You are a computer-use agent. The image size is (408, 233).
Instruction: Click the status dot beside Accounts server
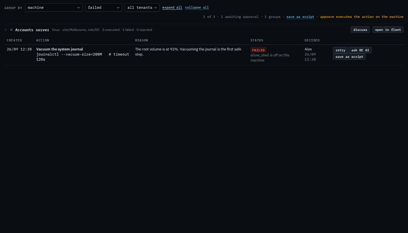(x=11, y=30)
